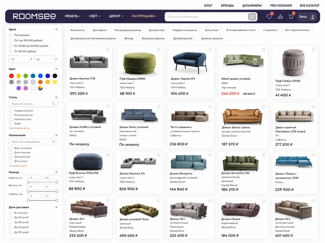The image size is (325, 243).
Task: Open 3DS КАТАЛОГ top link
Action: pyautogui.click(x=309, y=6)
